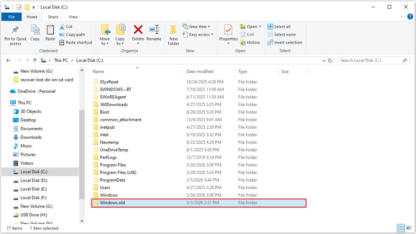Click Copy path command
This screenshot has height=234, width=416.
click(72, 35)
